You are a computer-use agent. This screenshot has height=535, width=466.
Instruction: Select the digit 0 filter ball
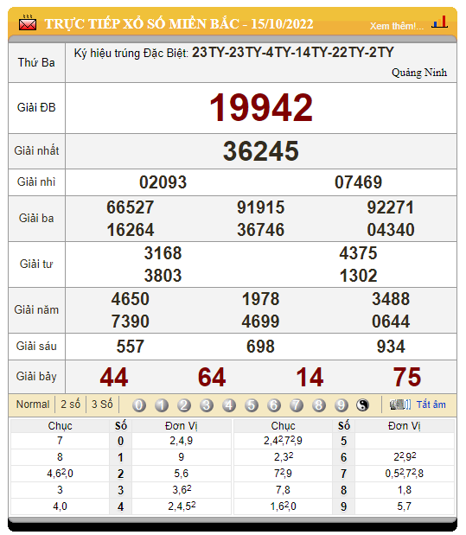[x=139, y=405]
